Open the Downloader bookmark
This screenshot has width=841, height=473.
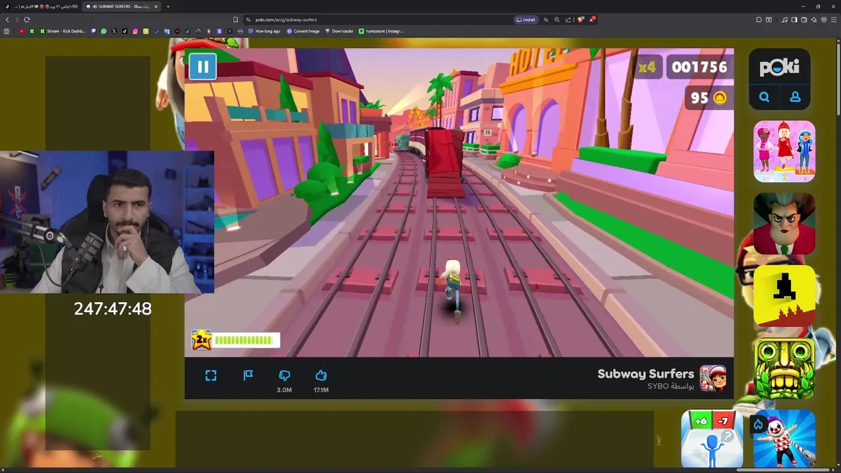pos(339,31)
